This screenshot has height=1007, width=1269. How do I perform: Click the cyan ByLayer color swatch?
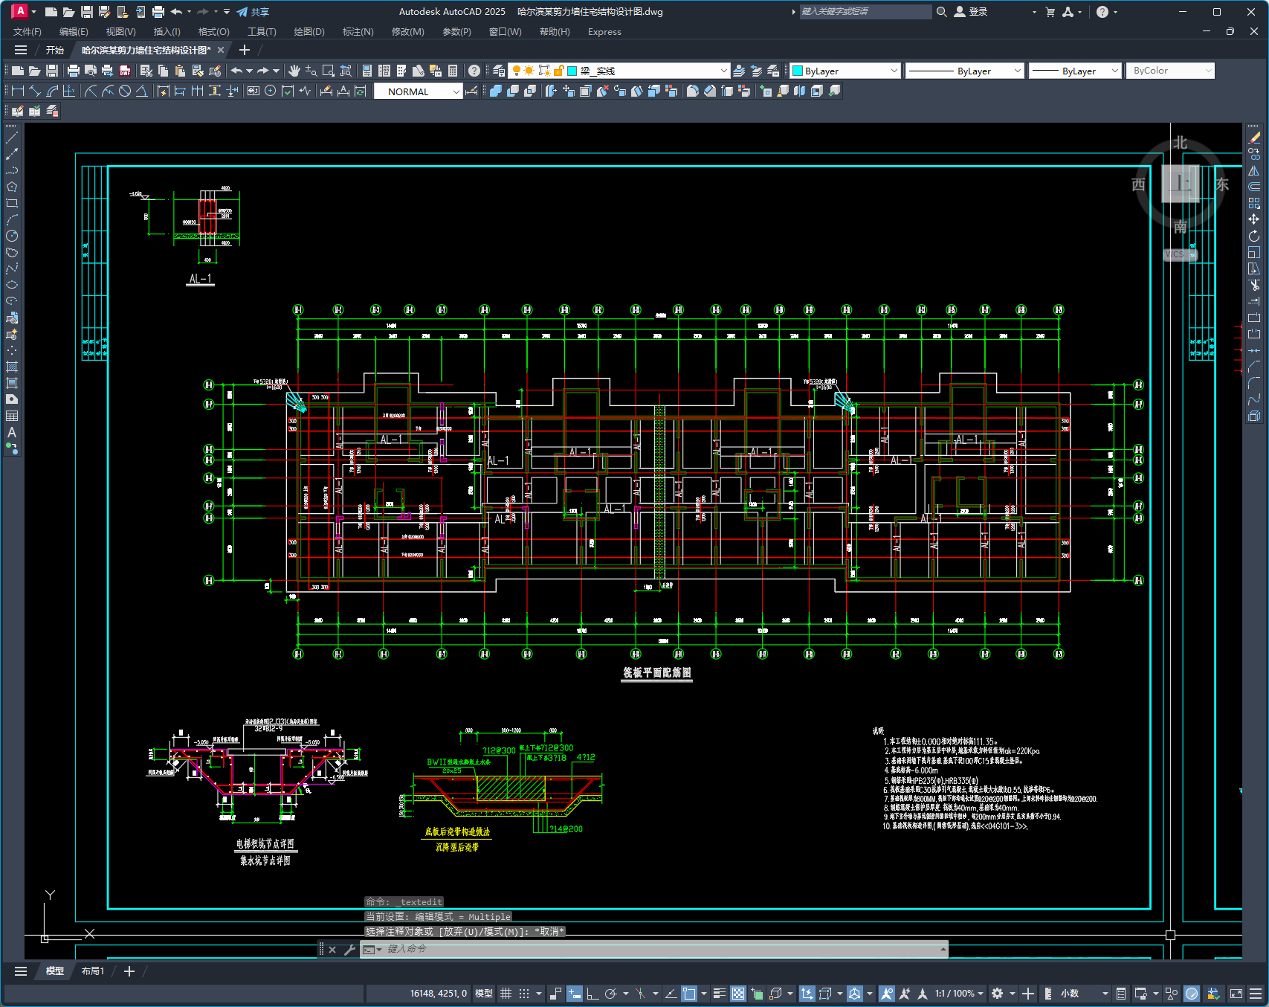pyautogui.click(x=798, y=71)
